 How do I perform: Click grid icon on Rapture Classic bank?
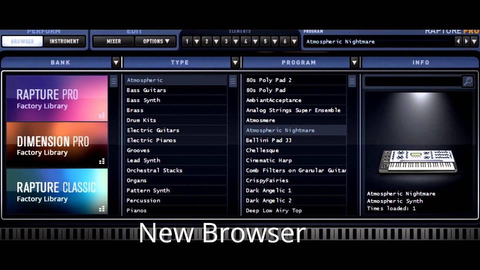click(102, 209)
